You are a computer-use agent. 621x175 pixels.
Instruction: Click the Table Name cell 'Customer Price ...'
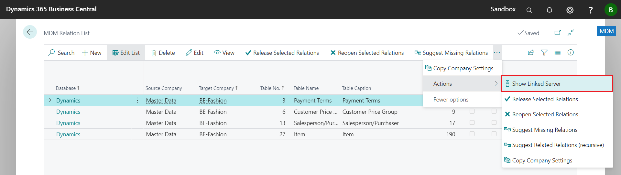click(316, 112)
